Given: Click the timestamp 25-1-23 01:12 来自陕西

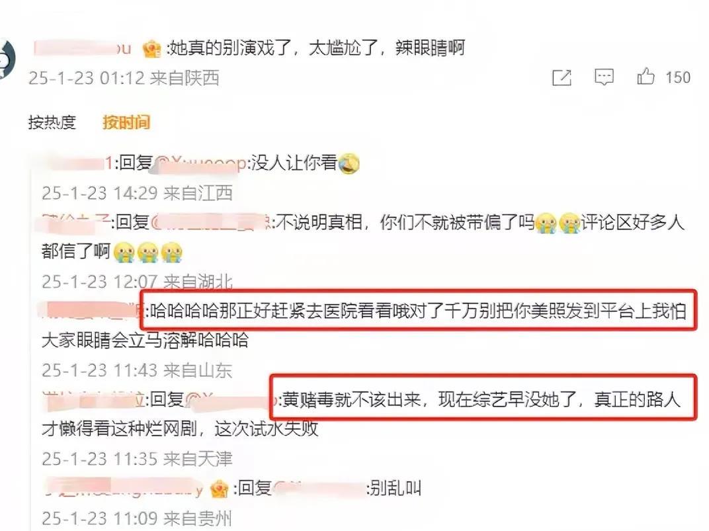Looking at the screenshot, I should tap(124, 78).
